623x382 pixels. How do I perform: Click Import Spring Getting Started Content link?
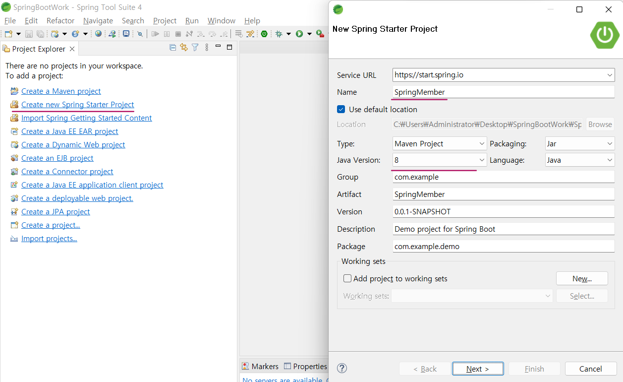tap(87, 118)
